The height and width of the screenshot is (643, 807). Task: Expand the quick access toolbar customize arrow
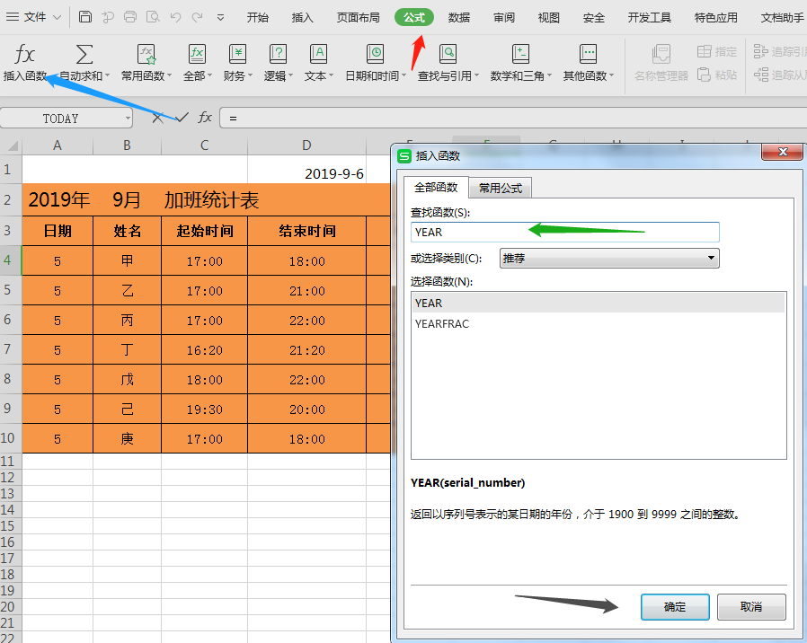pyautogui.click(x=220, y=17)
